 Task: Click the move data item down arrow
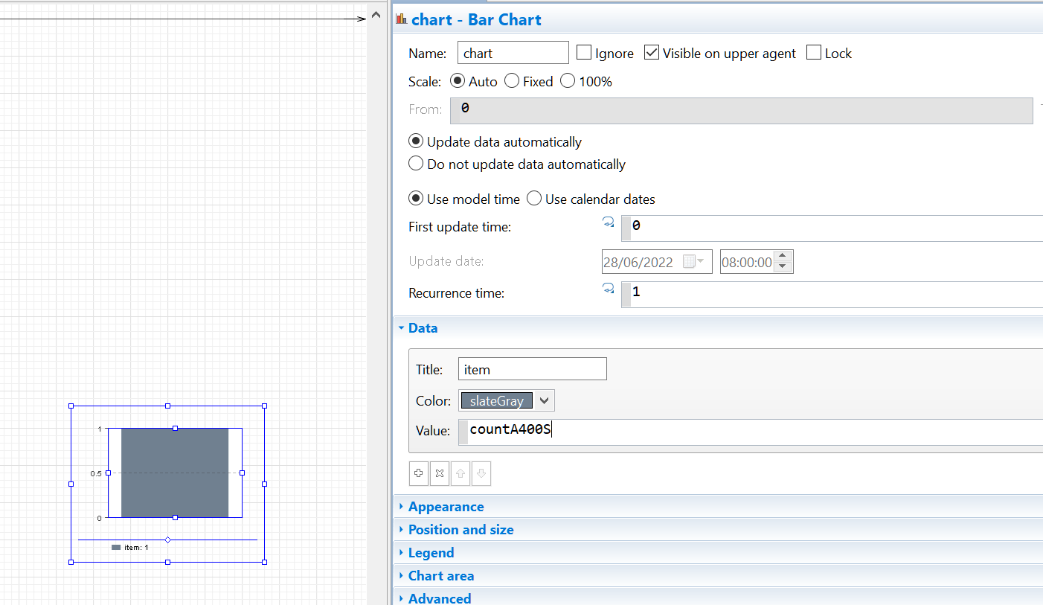[x=481, y=473]
